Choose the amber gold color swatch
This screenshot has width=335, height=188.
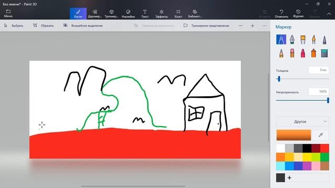click(x=289, y=157)
